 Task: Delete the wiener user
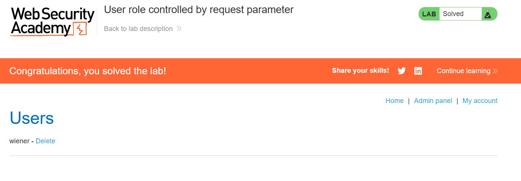pos(46,141)
